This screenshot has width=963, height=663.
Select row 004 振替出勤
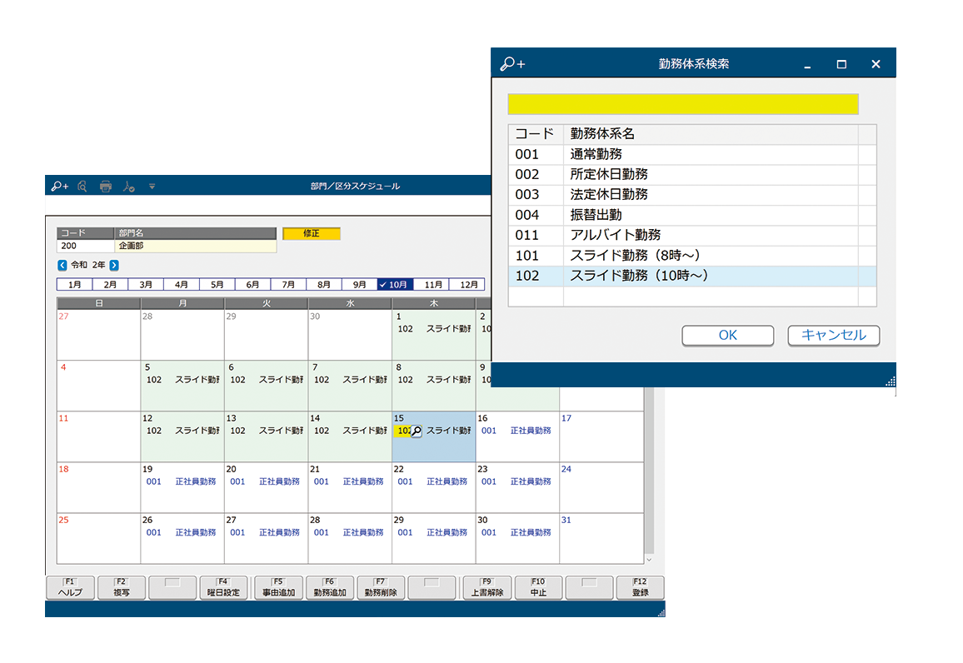[x=692, y=215]
